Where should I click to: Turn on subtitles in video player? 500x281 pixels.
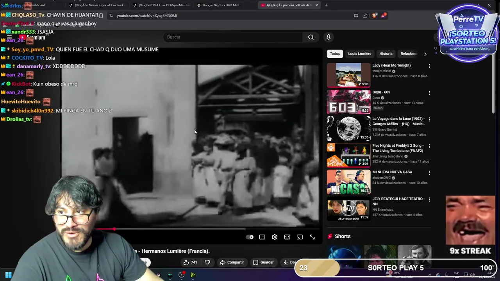[x=262, y=237]
